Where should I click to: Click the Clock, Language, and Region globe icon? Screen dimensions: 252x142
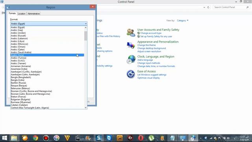[x=131, y=60]
